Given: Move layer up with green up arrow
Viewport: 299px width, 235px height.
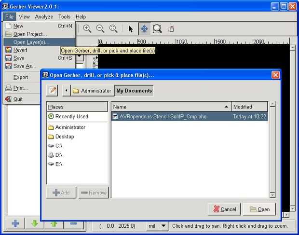Looking at the screenshot, I should click(x=54, y=224).
